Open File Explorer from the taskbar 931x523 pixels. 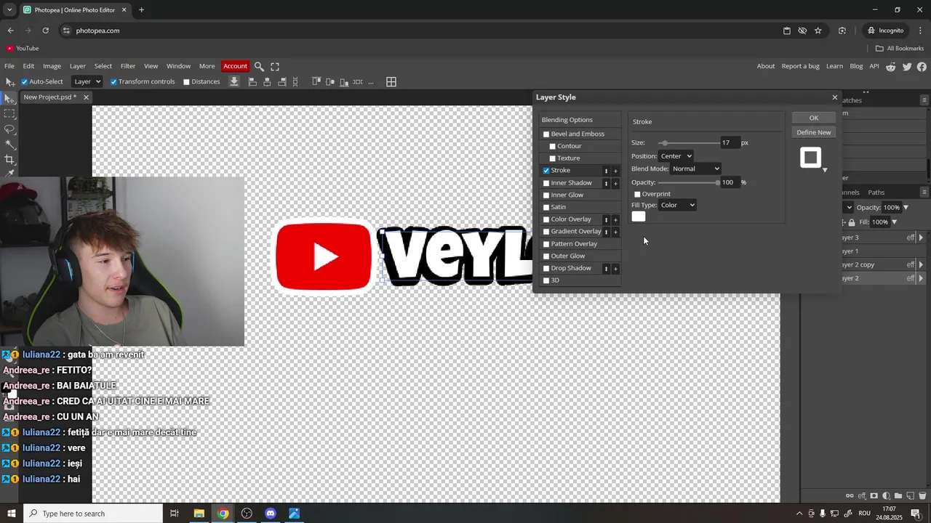click(x=199, y=514)
